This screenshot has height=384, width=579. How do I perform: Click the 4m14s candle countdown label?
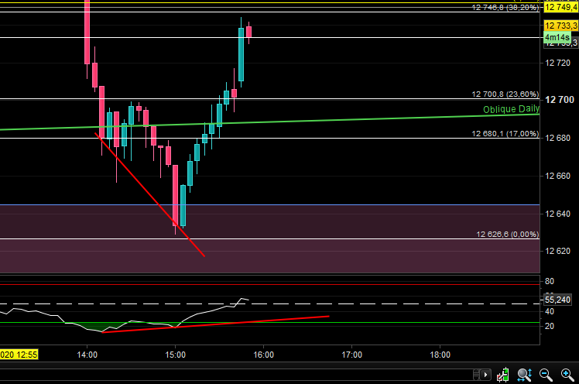pyautogui.click(x=557, y=37)
